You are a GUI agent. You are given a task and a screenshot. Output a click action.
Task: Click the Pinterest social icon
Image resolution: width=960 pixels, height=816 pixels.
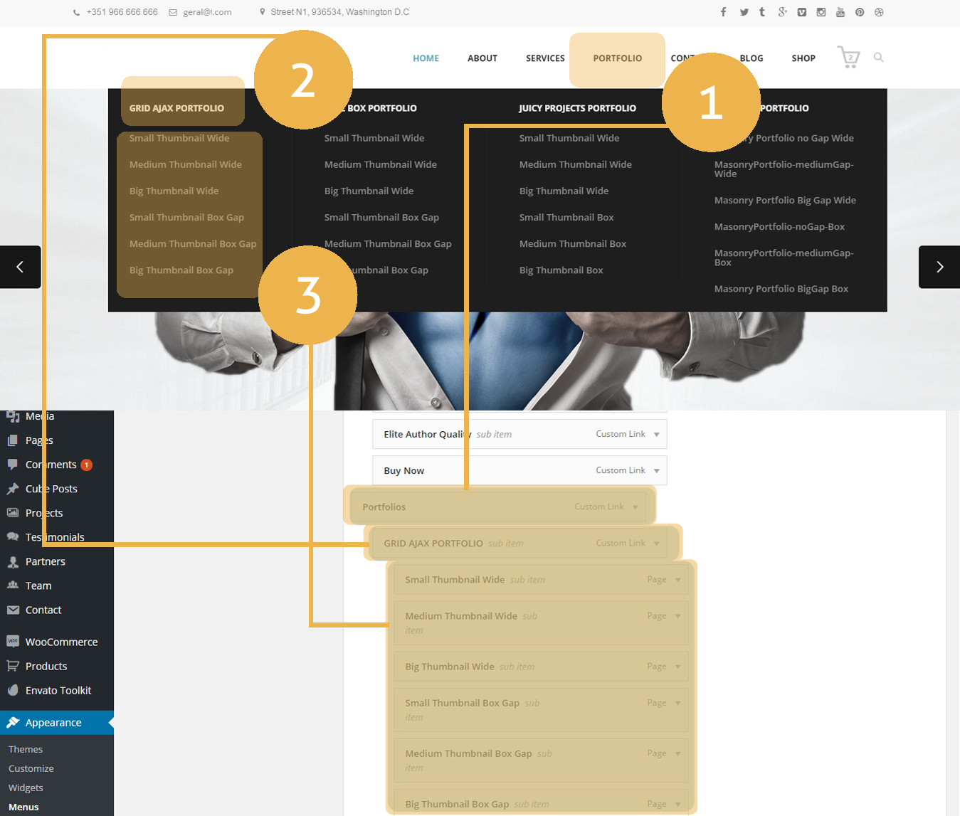tap(860, 12)
